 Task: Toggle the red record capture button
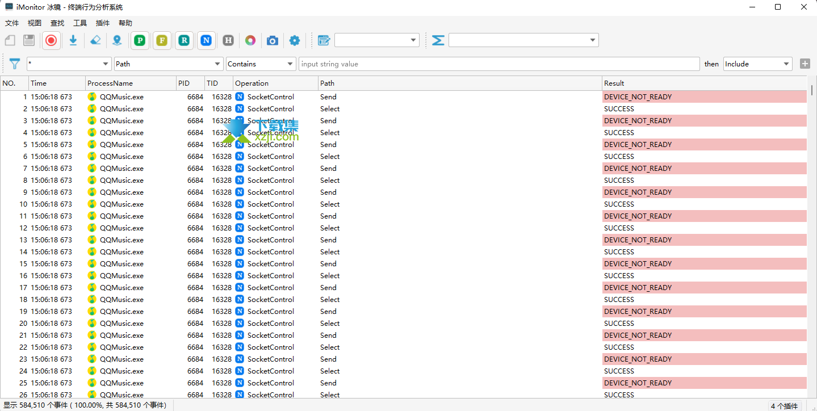tap(51, 40)
